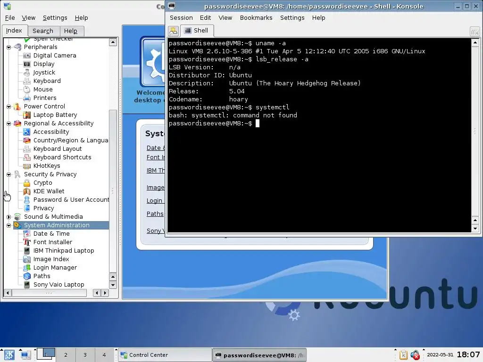The image size is (483, 362).
Task: Open the Konsole Edit menu
Action: click(x=205, y=18)
